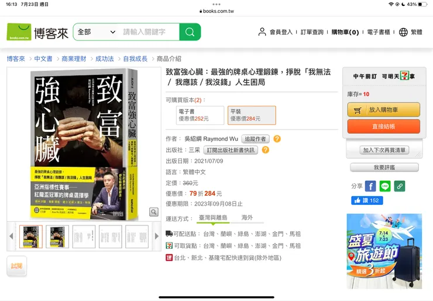Image resolution: width=433 pixels, height=301 pixels.
Task: Share via Facebook icon
Action: pyautogui.click(x=370, y=186)
